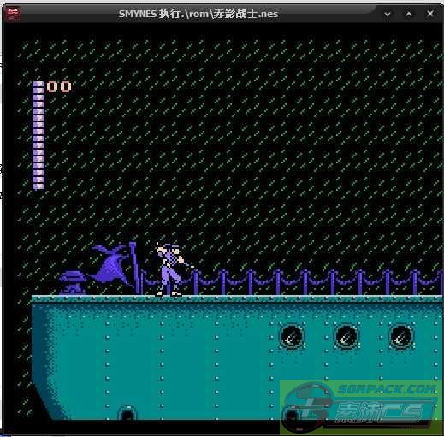Viewport: 444px width, 437px height.
Task: Click the up-arrow maximize button in title bar
Action: (409, 14)
